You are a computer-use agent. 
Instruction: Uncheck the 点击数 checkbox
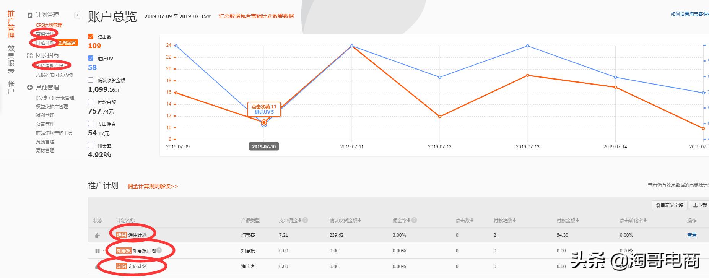(x=91, y=36)
